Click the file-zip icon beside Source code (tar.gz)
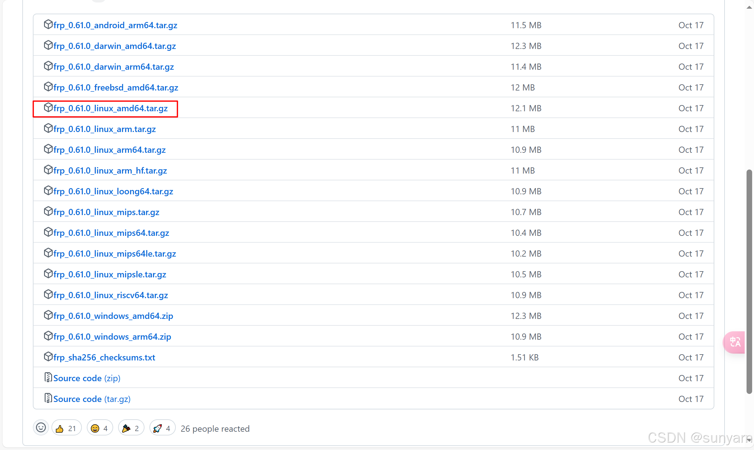Viewport: 754px width, 450px height. pyautogui.click(x=48, y=398)
